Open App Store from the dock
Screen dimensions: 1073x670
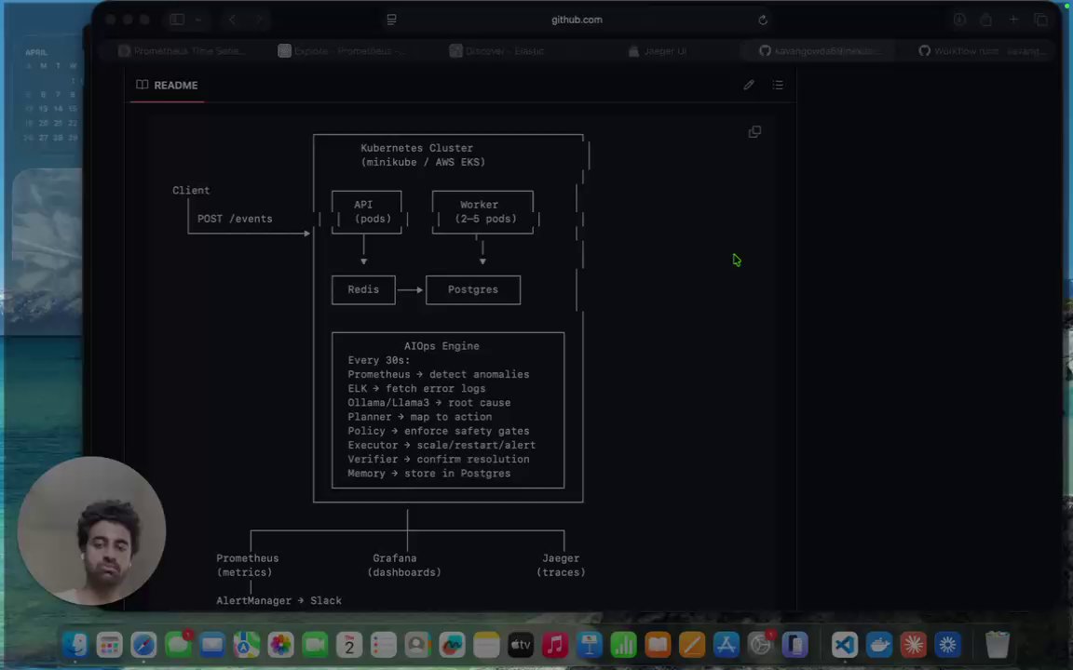pos(727,645)
